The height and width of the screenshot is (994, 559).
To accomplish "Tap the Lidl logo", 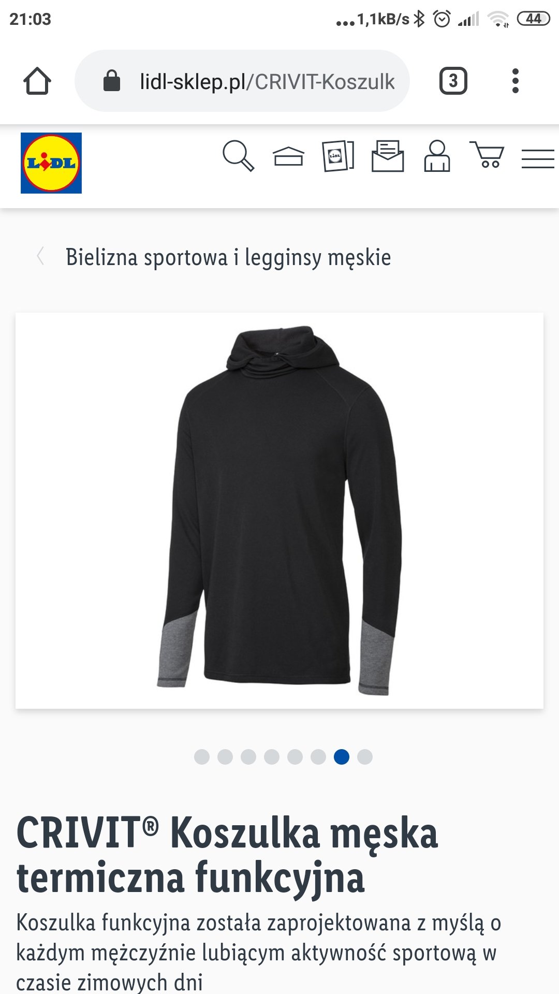I will coord(51,163).
